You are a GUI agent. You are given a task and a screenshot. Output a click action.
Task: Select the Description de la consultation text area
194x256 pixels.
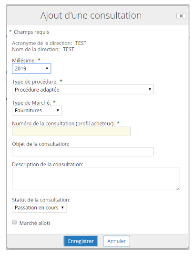(x=96, y=179)
